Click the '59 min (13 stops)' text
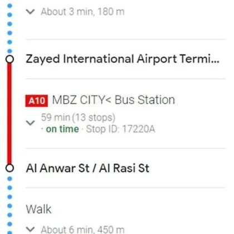The width and height of the screenshot is (234, 234). pos(78,118)
